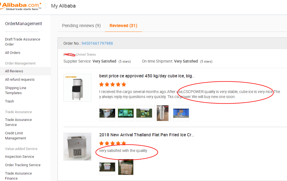This screenshot has width=287, height=181.
Task: Open Shipping Line Templates
Action: click(x=16, y=90)
